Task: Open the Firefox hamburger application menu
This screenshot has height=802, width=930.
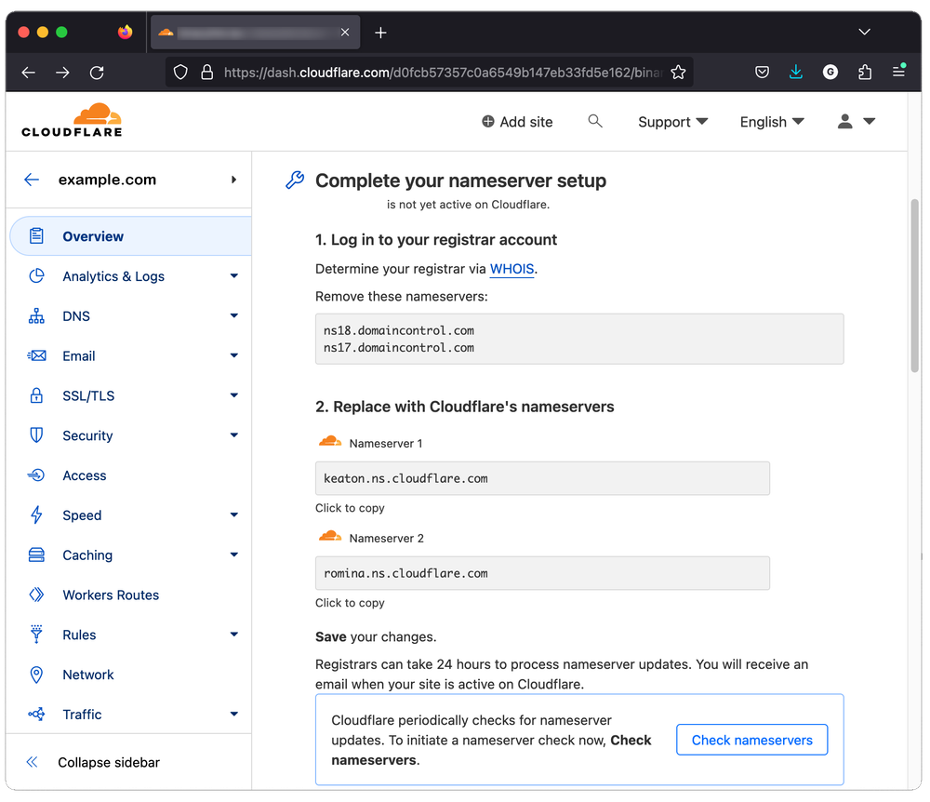Action: (x=898, y=72)
